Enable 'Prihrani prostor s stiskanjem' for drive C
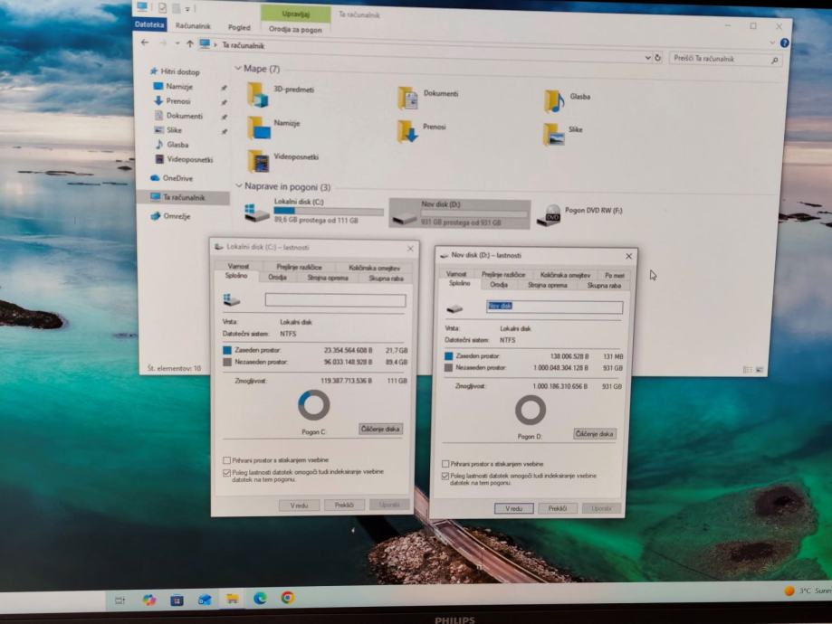832x624 pixels. click(x=226, y=460)
